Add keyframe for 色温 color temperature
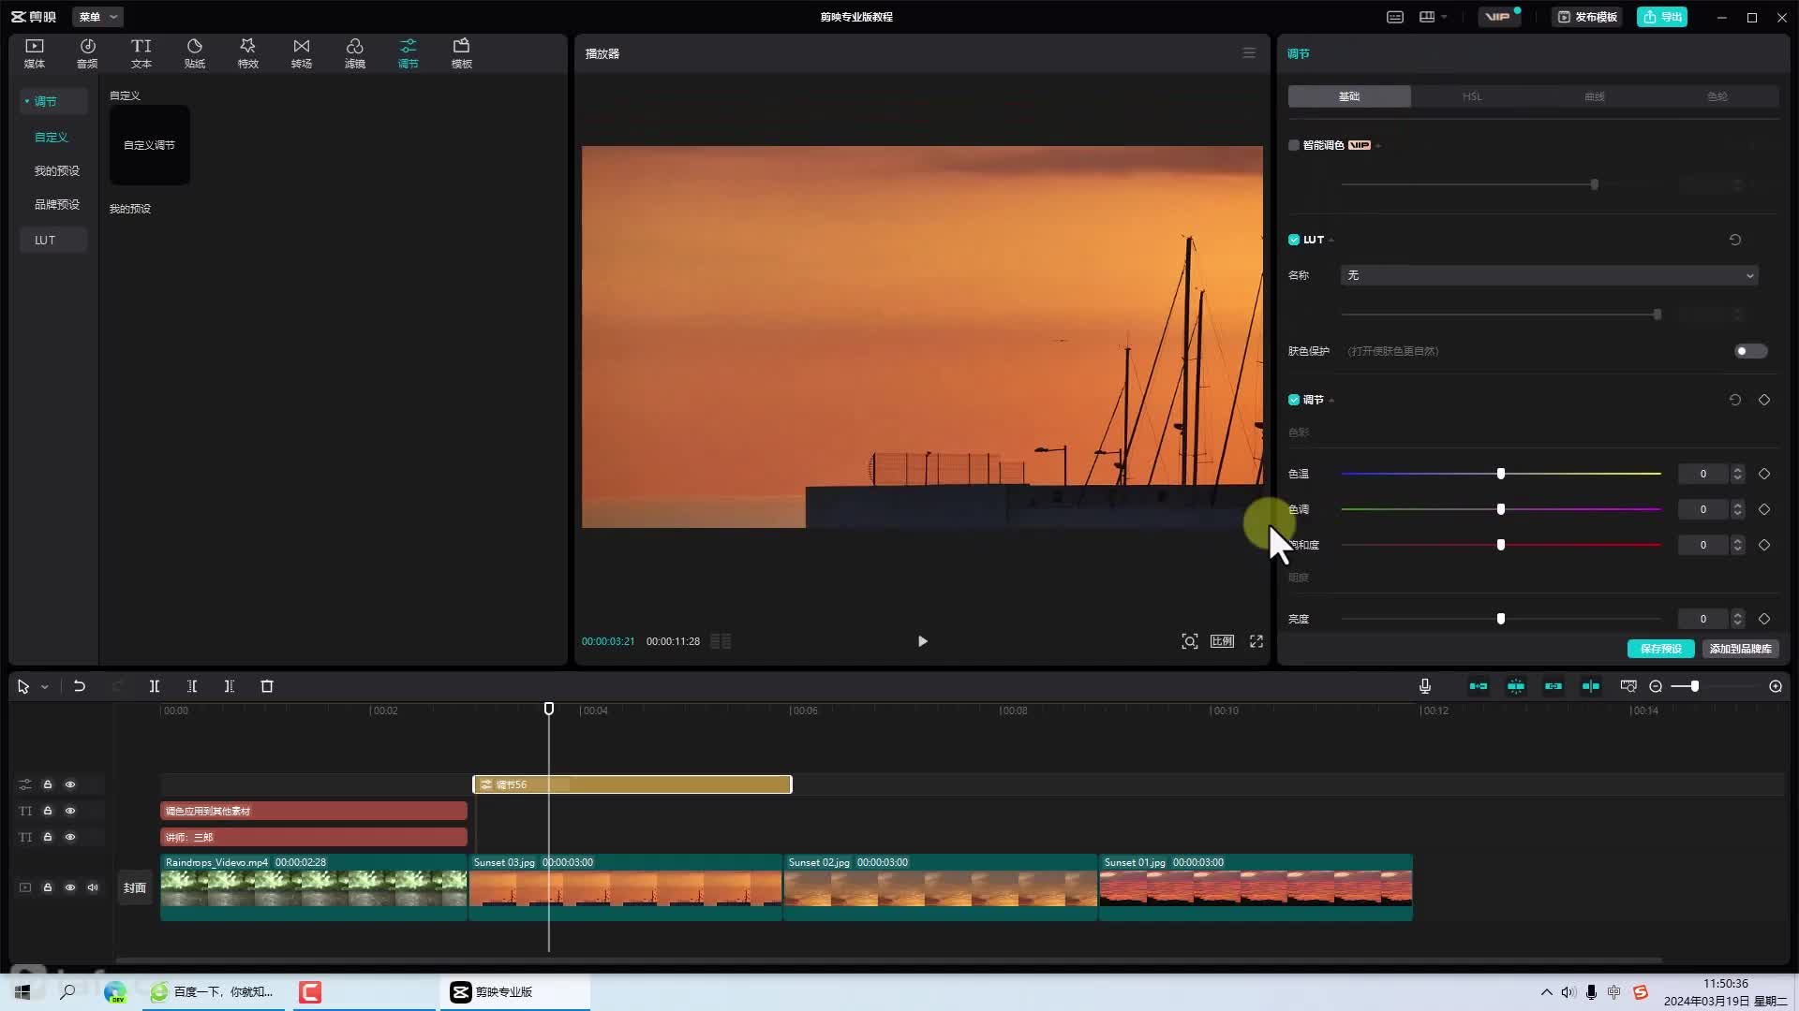Image resolution: width=1799 pixels, height=1011 pixels. (x=1764, y=474)
